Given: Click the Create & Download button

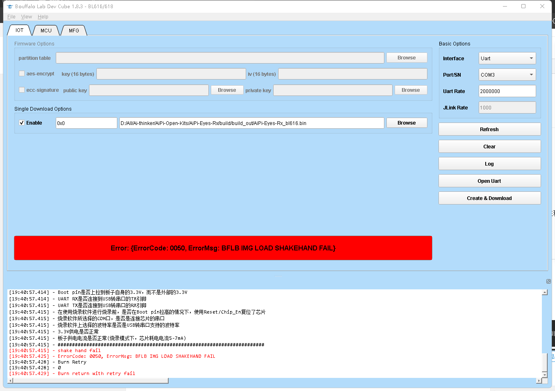Looking at the screenshot, I should (x=489, y=198).
